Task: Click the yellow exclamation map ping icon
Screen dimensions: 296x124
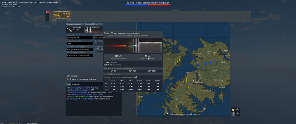Action: (x=233, y=110)
